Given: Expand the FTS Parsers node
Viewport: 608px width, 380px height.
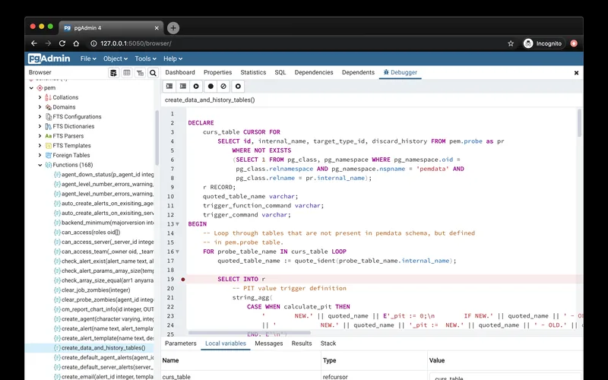Looking at the screenshot, I should [40, 136].
